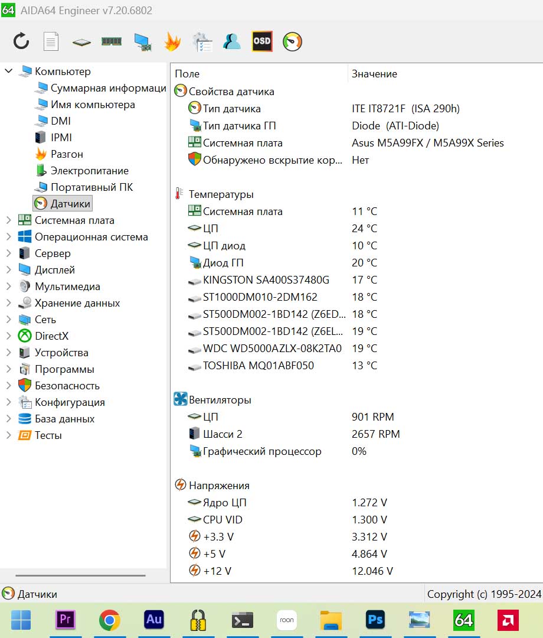Expand the Сеть tree node
Viewport: 543px width, 638px height.
[8, 320]
